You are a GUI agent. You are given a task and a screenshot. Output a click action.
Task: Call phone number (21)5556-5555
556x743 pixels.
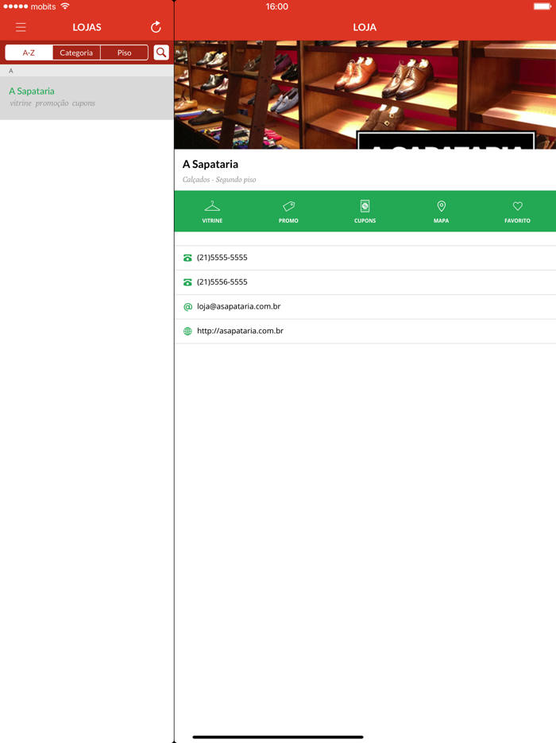point(222,282)
